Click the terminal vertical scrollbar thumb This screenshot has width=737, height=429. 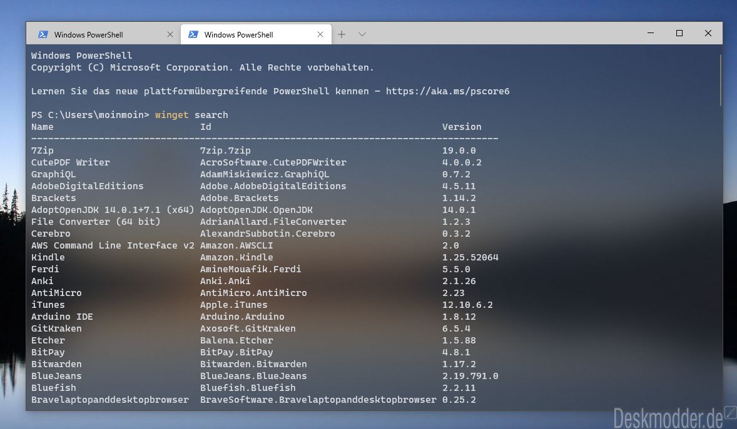click(x=720, y=80)
